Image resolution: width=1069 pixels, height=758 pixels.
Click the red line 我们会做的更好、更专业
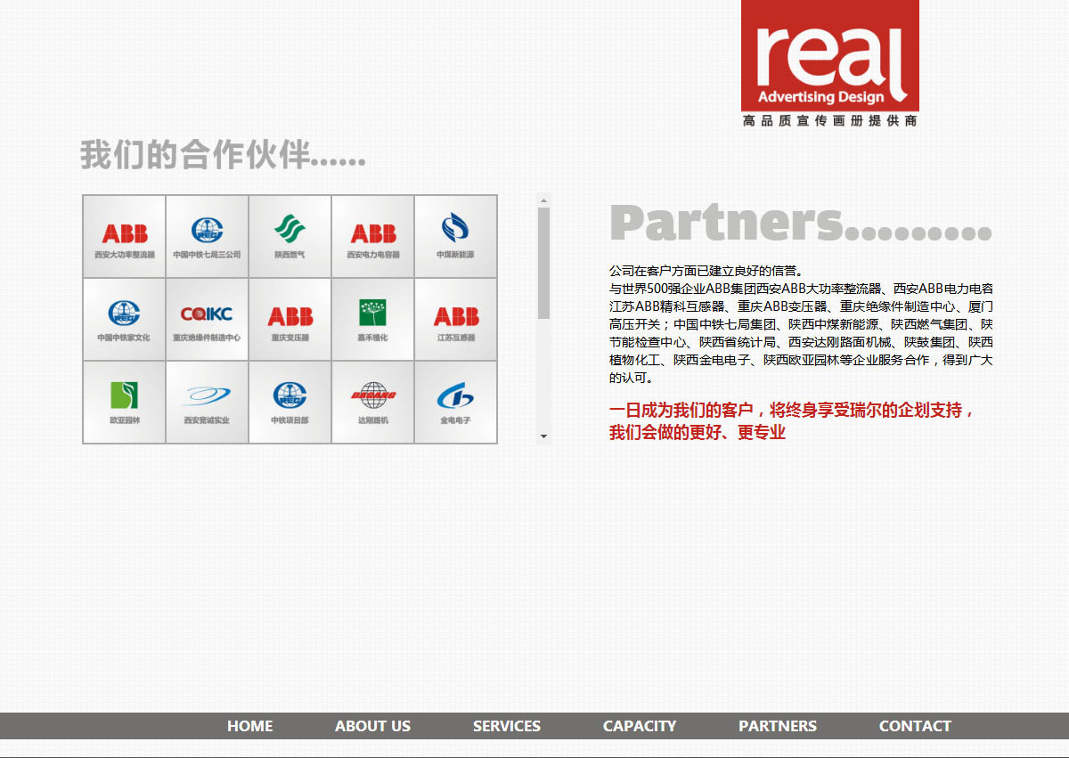click(x=698, y=432)
